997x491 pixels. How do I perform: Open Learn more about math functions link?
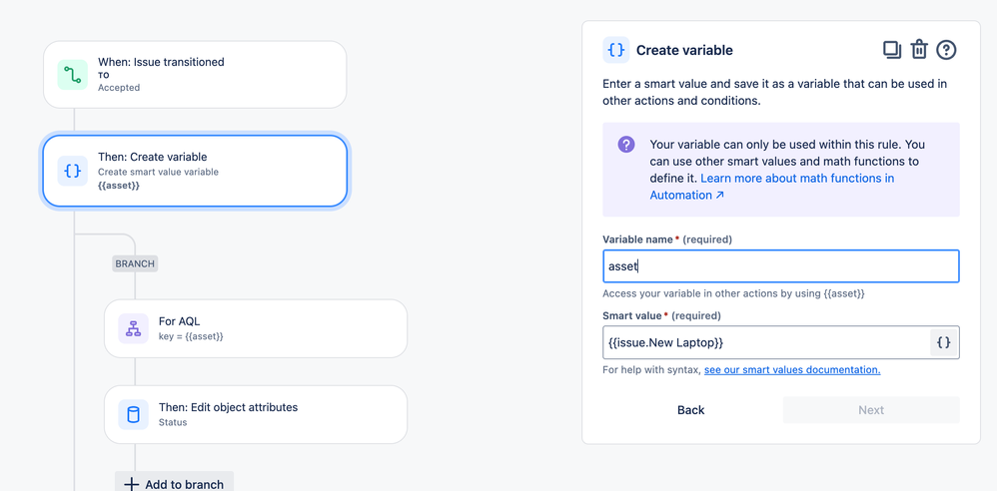point(772,187)
